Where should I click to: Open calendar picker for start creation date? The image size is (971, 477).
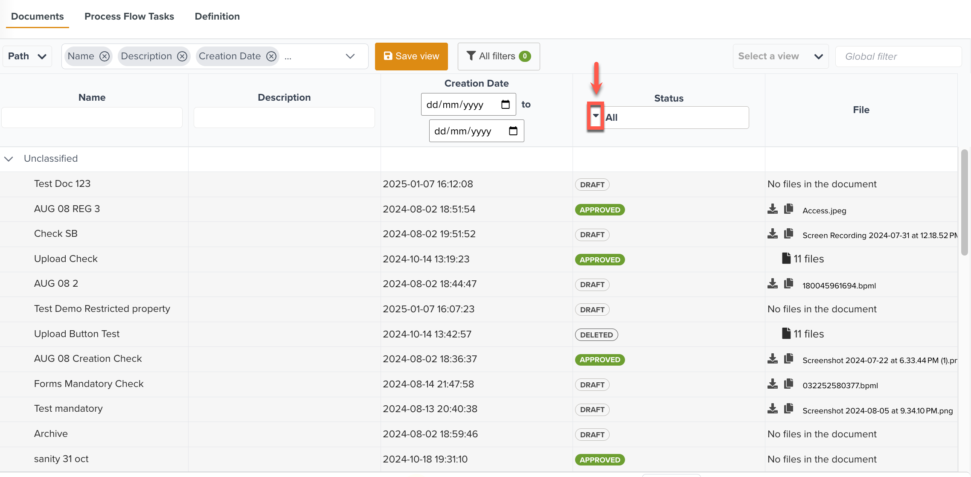click(506, 105)
